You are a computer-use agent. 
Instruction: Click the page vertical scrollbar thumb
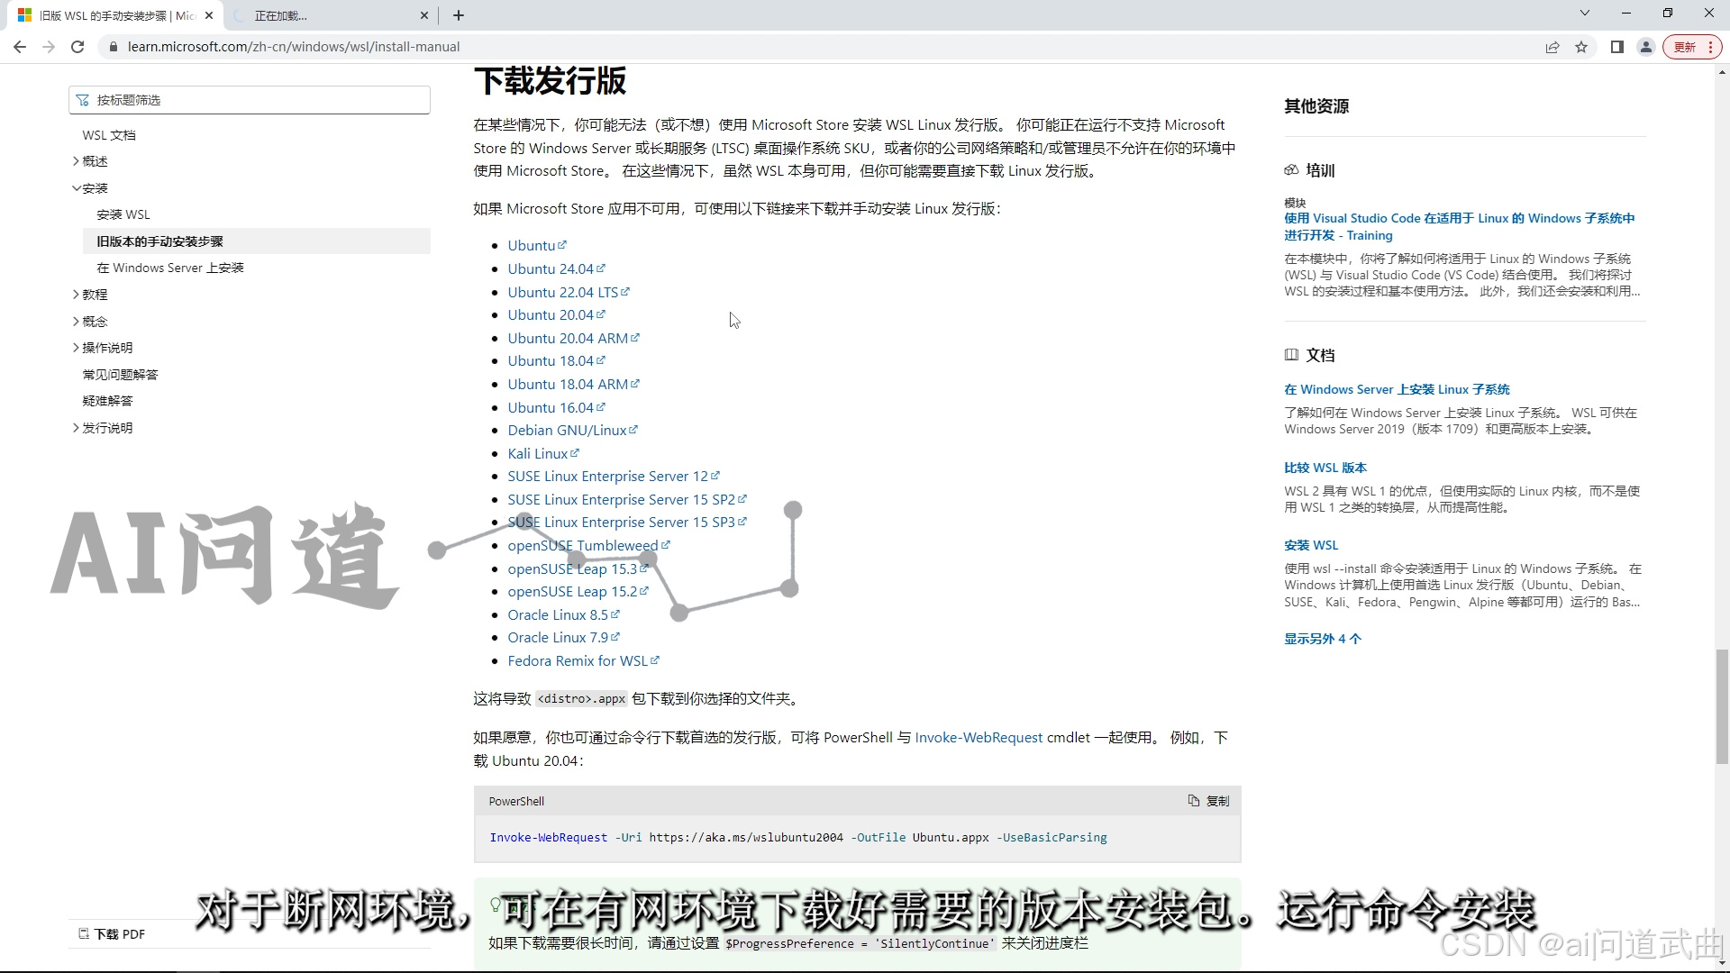click(x=1722, y=706)
